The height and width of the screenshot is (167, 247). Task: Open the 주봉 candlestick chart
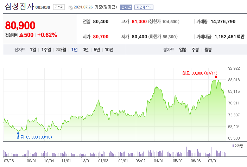[195, 50]
